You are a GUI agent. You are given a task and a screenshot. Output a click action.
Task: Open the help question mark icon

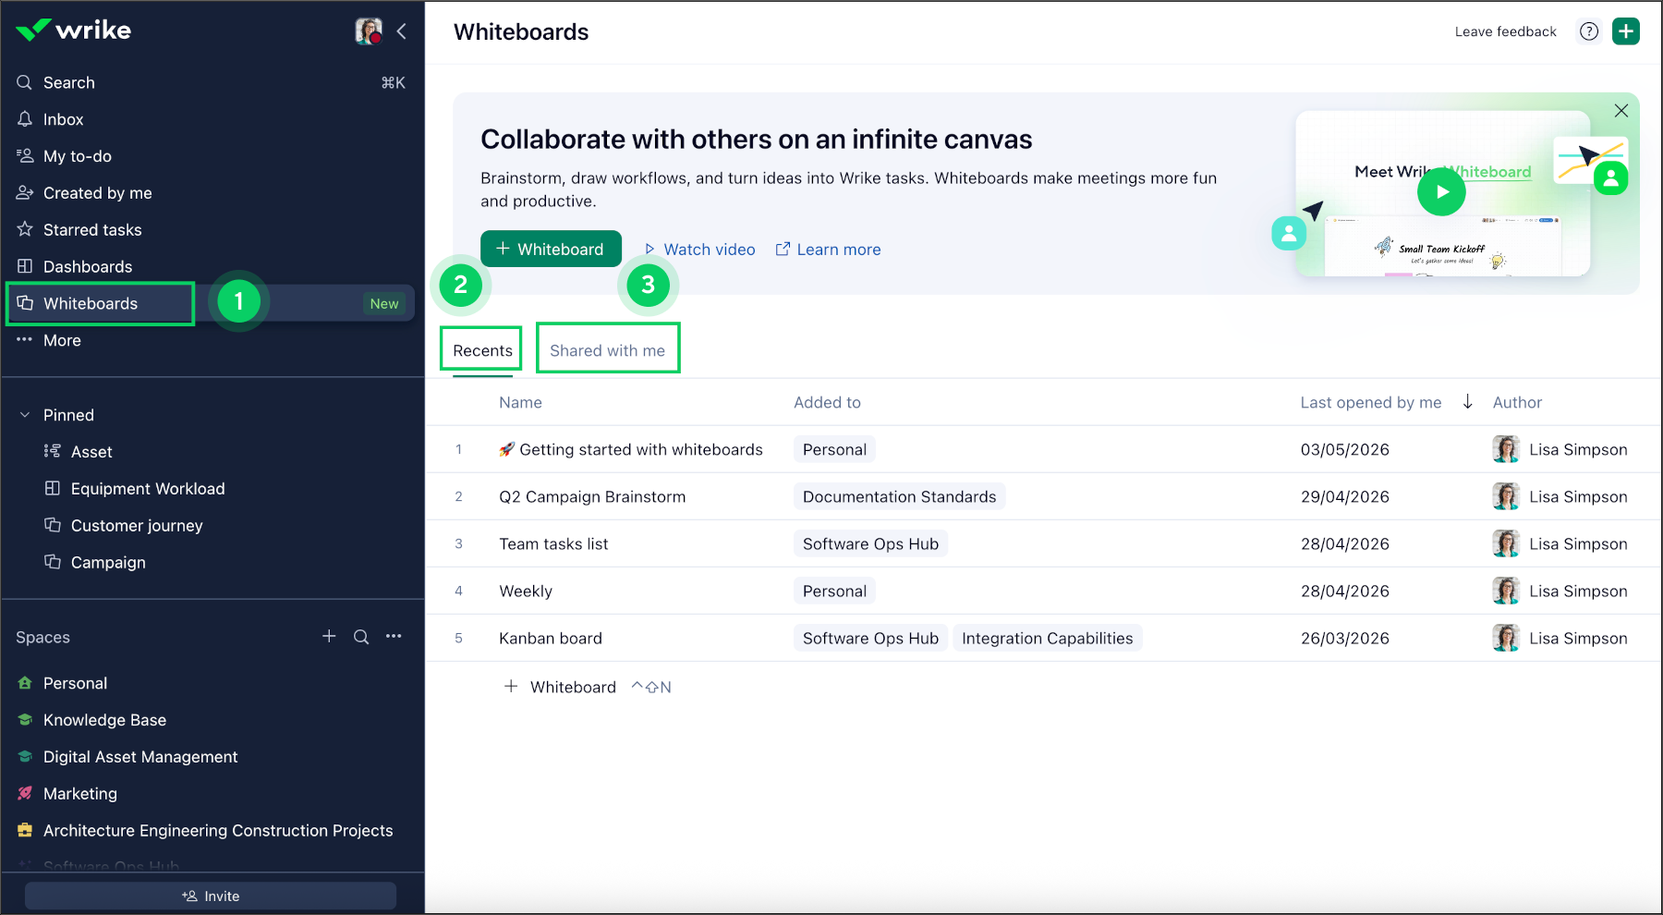pos(1589,31)
